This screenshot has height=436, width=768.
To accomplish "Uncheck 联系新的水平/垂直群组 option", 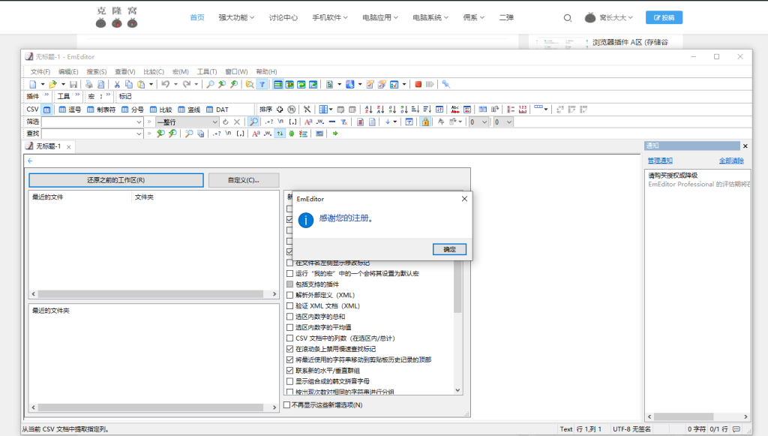I will click(290, 371).
